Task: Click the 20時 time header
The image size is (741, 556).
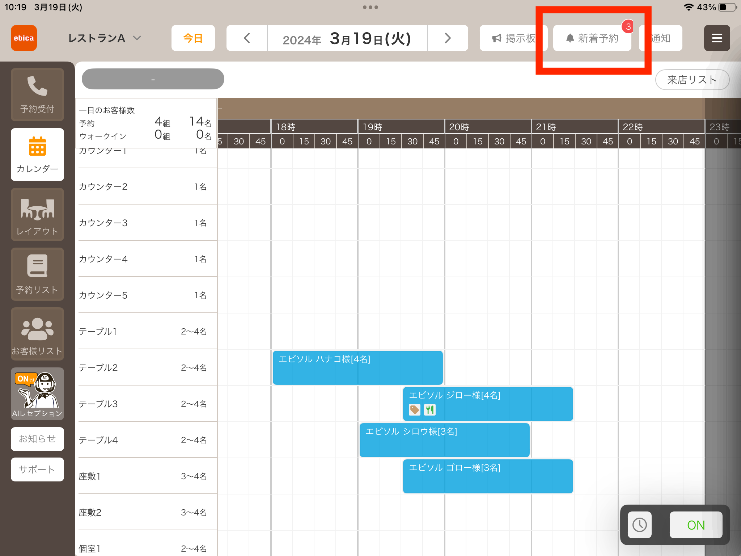Action: [x=488, y=127]
